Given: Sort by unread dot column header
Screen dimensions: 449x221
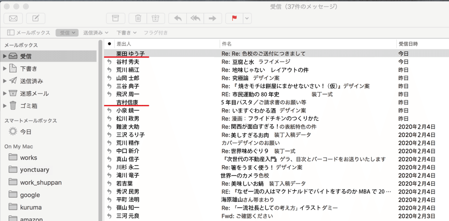Looking at the screenshot, I should tap(109, 44).
